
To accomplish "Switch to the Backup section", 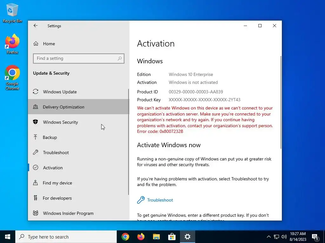I will [78, 137].
